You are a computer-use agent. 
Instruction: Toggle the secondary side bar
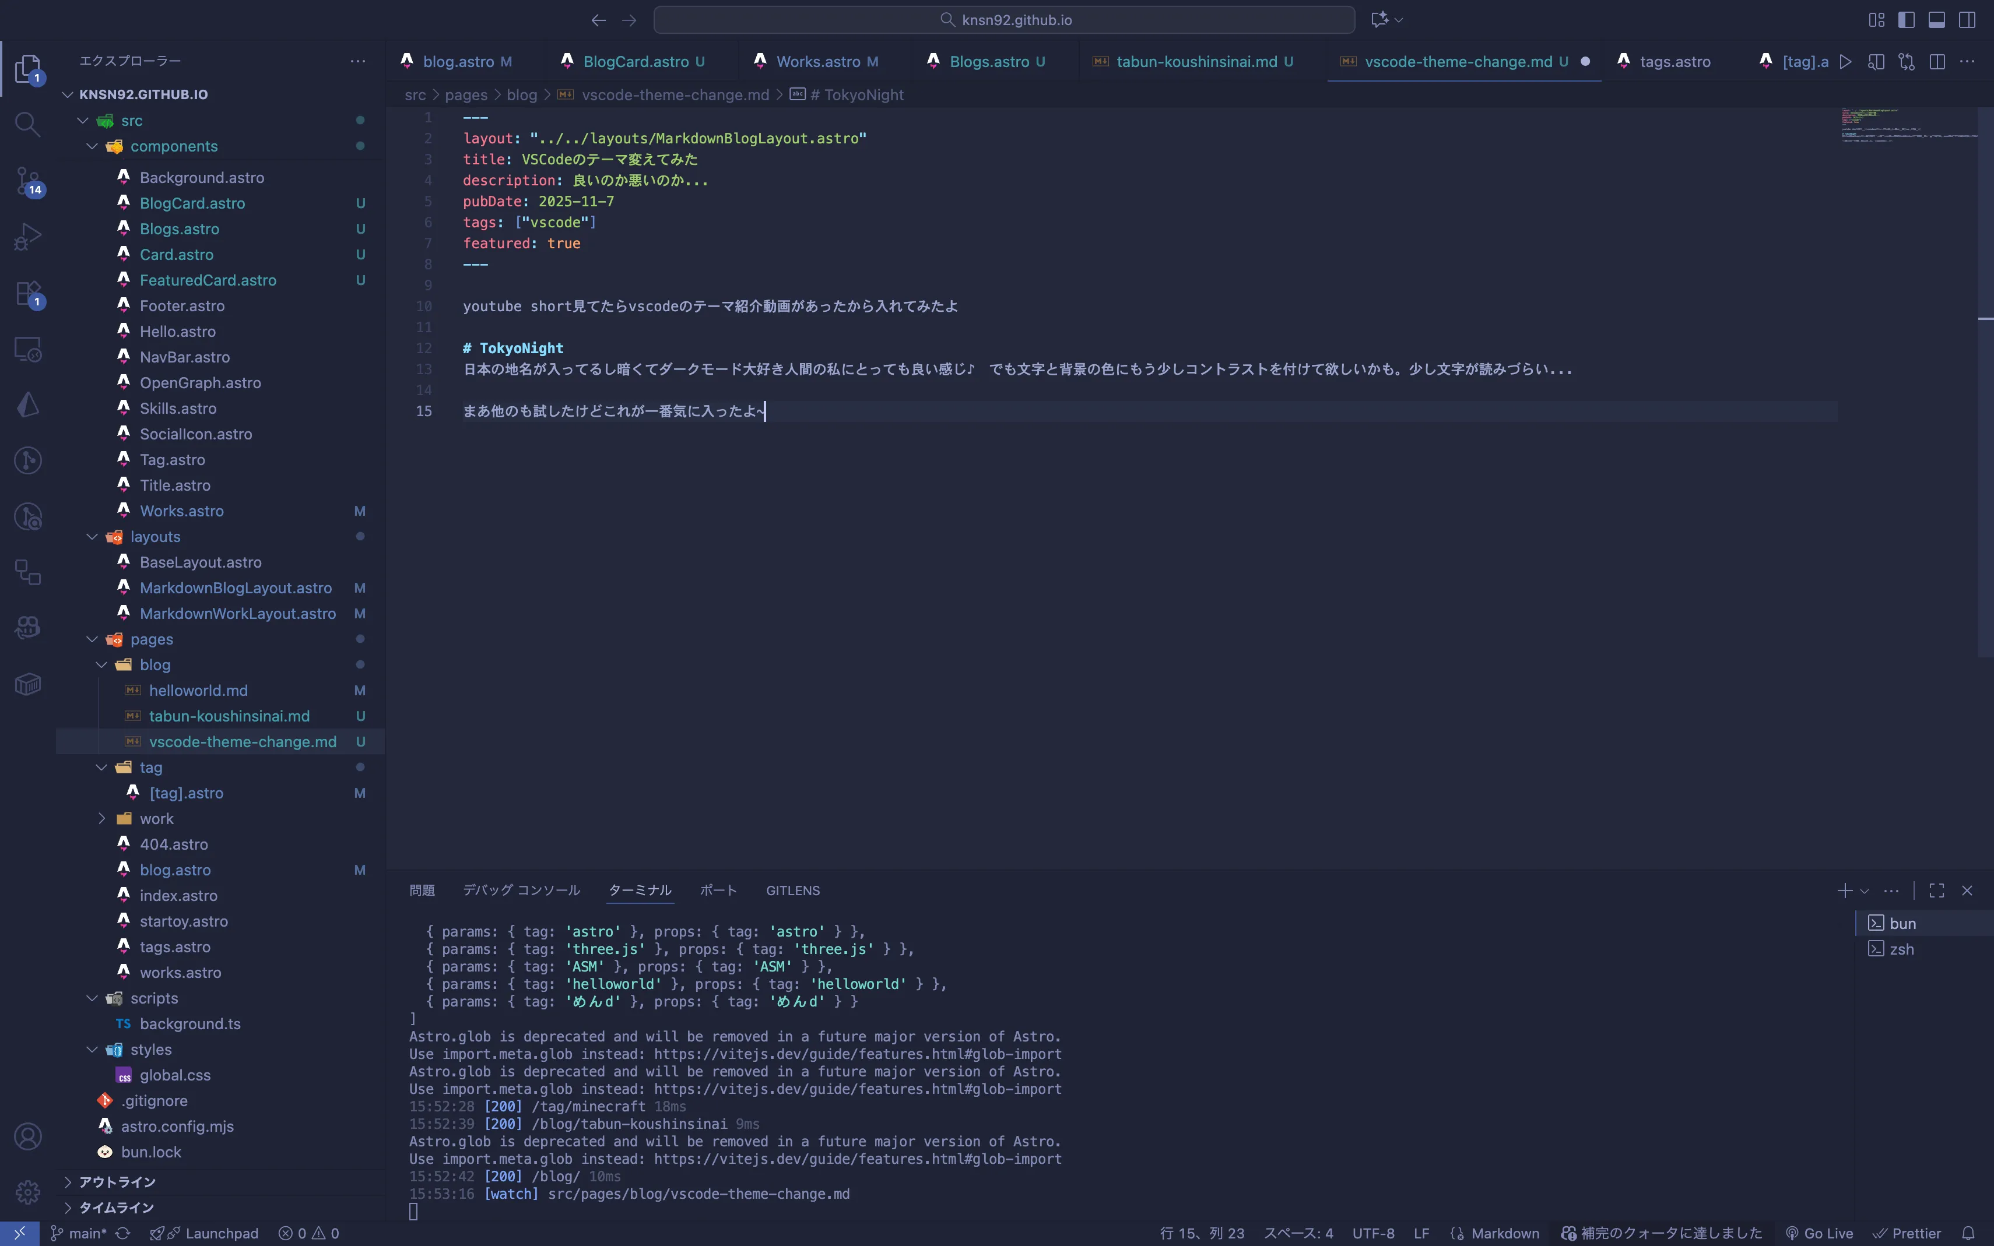(x=1968, y=19)
